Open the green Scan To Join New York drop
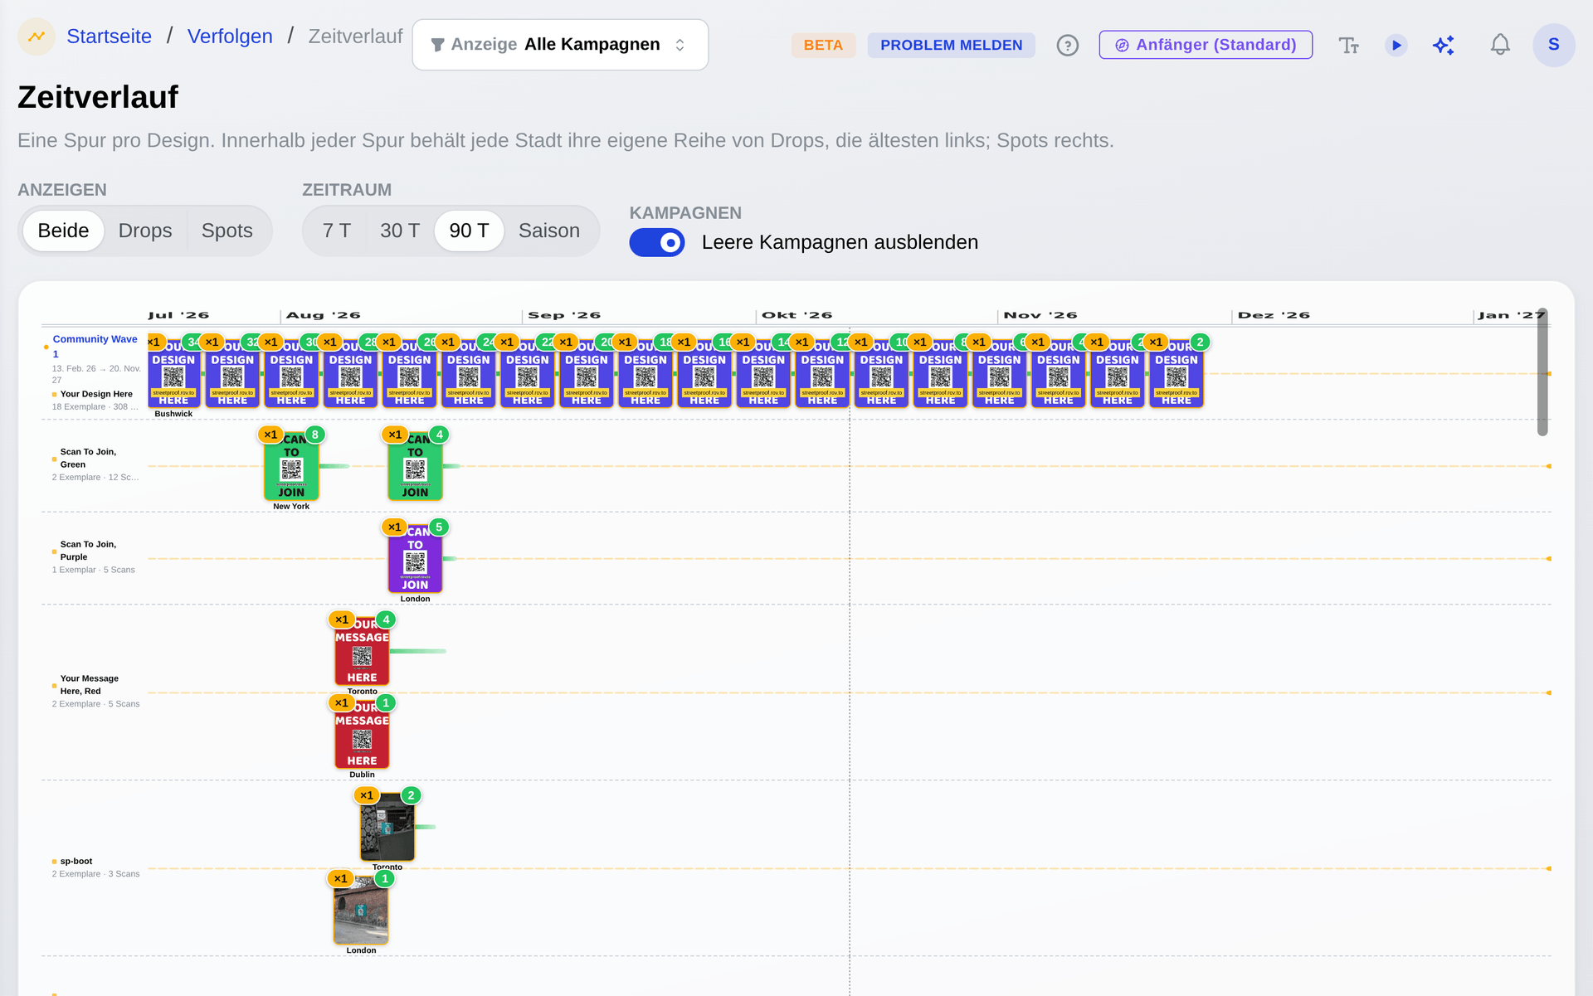The image size is (1593, 996). click(x=291, y=464)
